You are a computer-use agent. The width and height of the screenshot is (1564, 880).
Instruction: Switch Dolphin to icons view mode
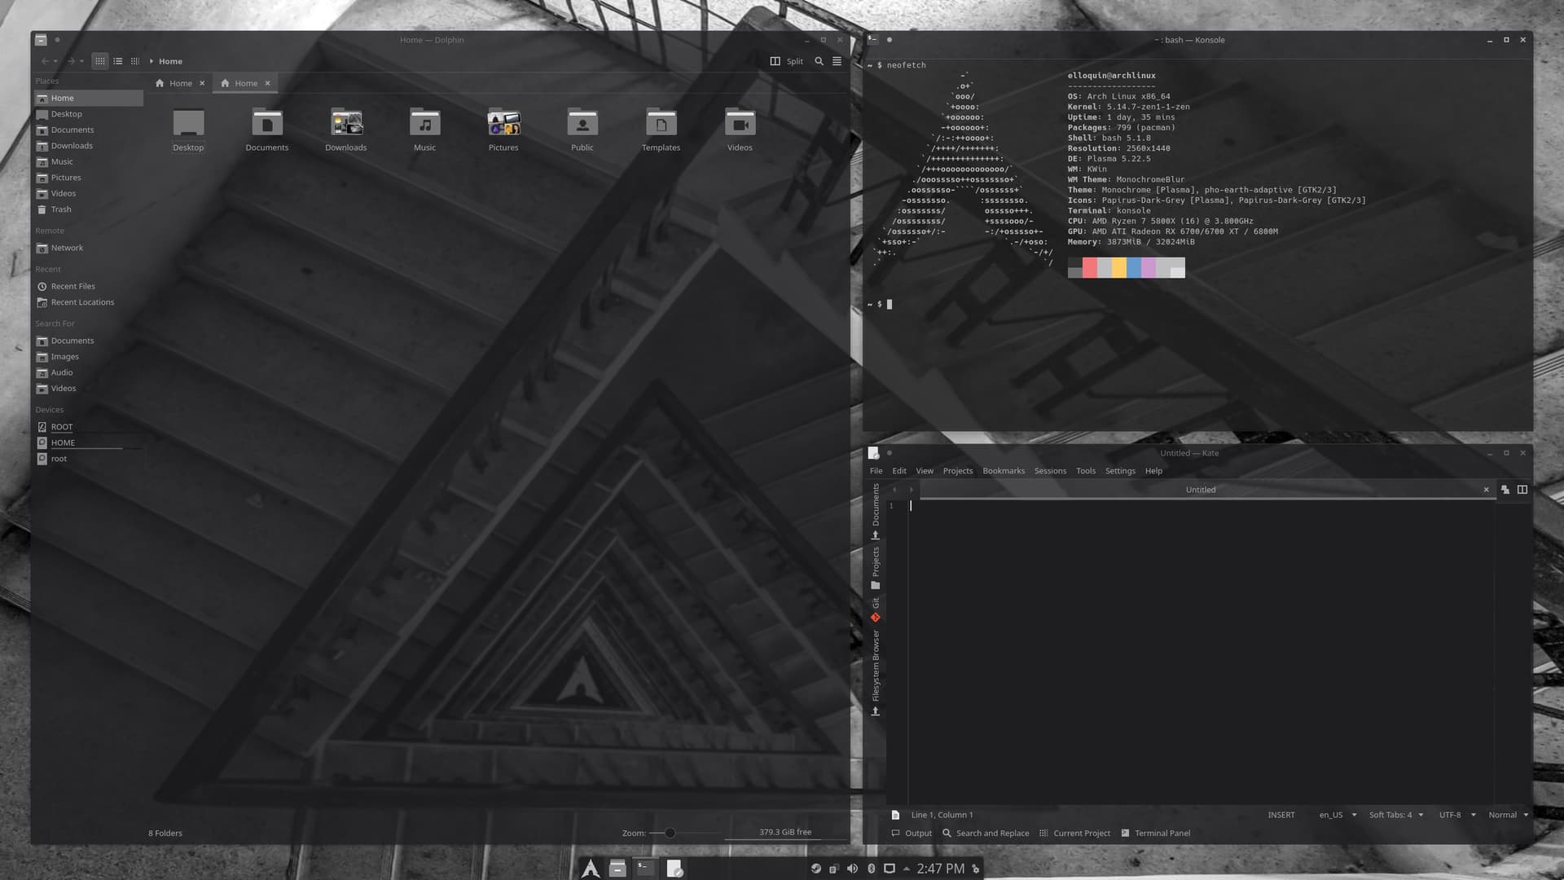(100, 61)
